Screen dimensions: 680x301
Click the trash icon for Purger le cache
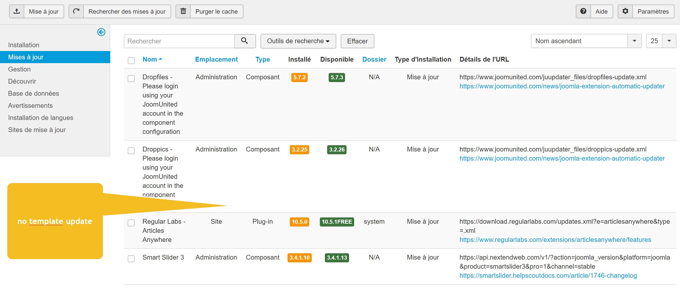(x=183, y=11)
